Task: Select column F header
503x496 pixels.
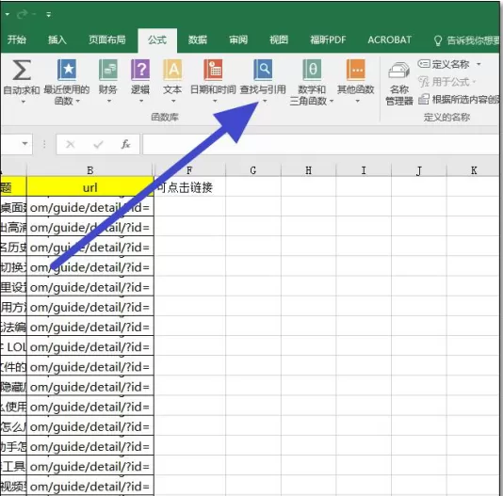Action: click(x=189, y=170)
